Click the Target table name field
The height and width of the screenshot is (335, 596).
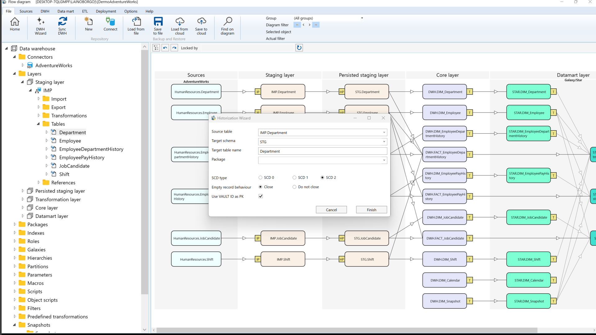pos(323,151)
